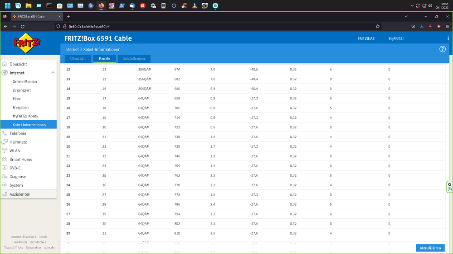Image resolution: width=453 pixels, height=254 pixels.
Task: List all tabs via the dropdown arrow
Action: pos(406,17)
